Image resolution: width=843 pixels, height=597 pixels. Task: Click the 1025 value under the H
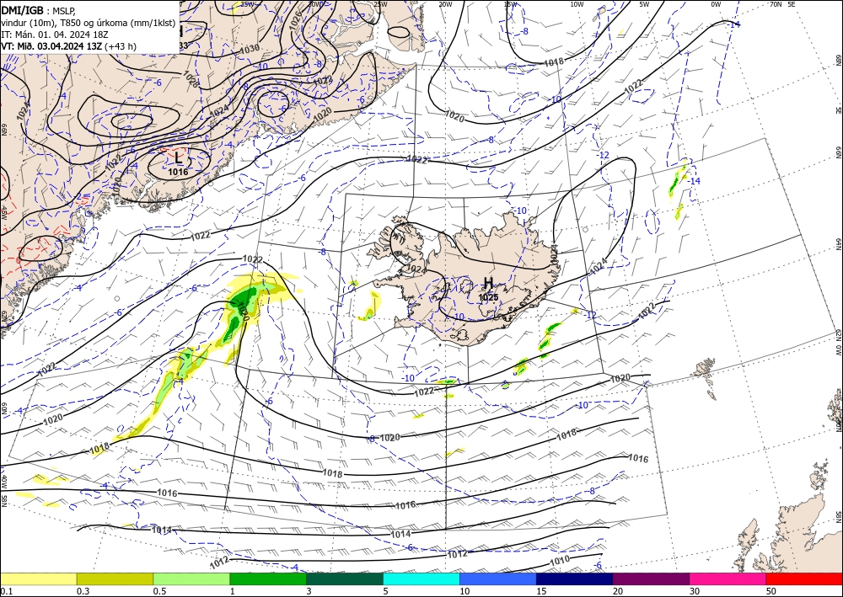pyautogui.click(x=488, y=297)
